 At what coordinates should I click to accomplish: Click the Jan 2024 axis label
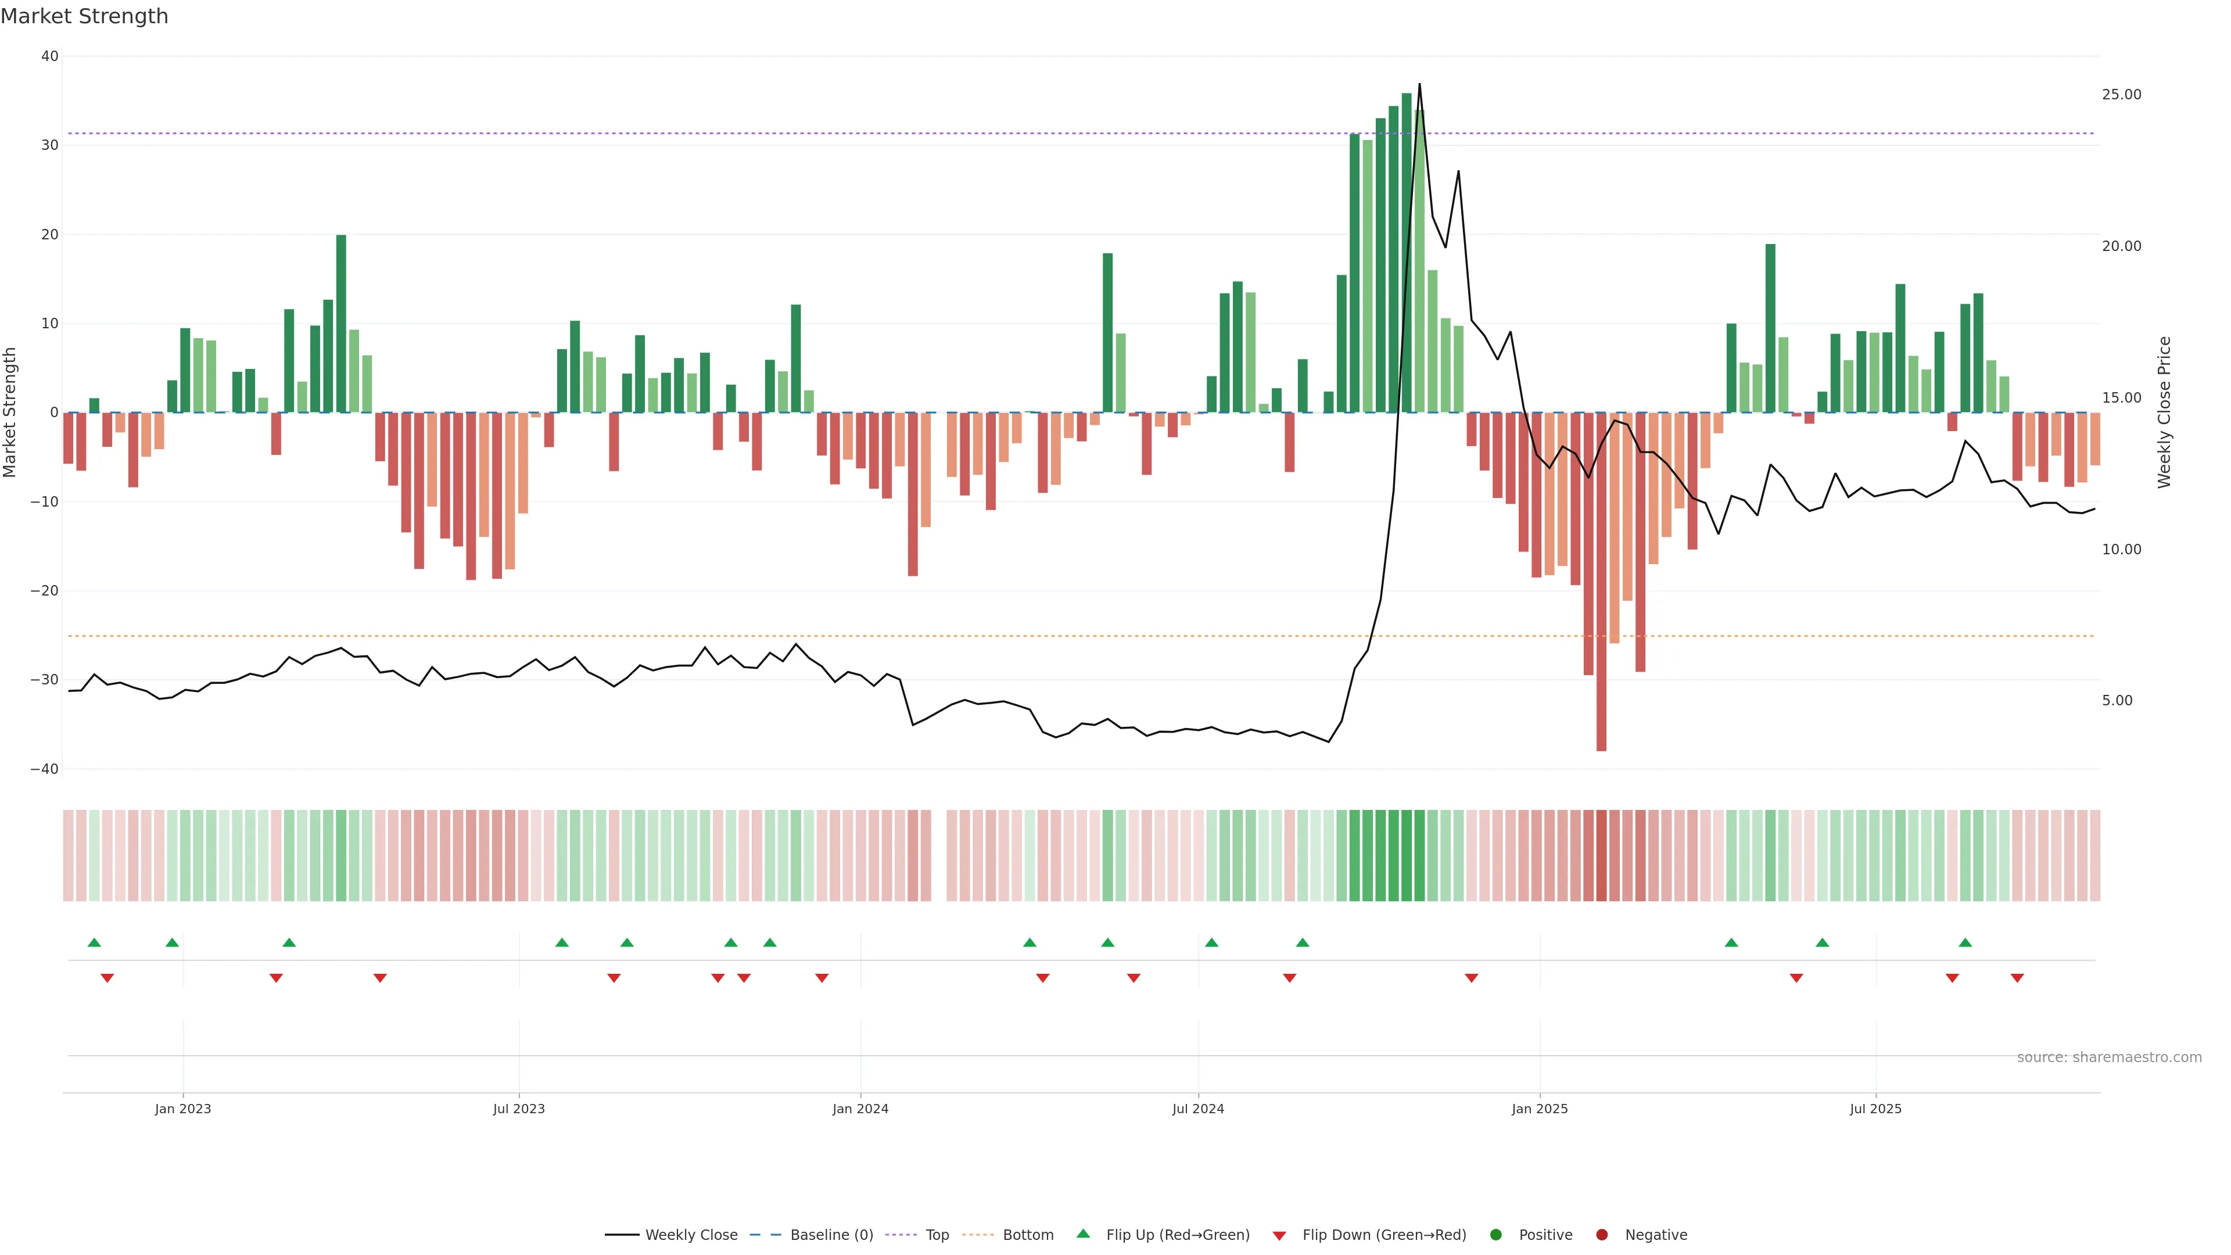(860, 1109)
